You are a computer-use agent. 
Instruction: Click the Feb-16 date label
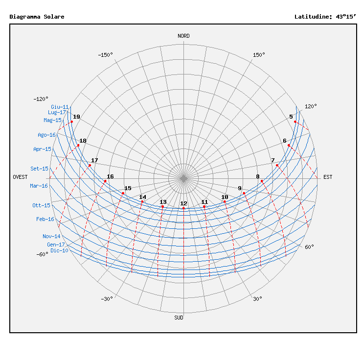coord(45,220)
